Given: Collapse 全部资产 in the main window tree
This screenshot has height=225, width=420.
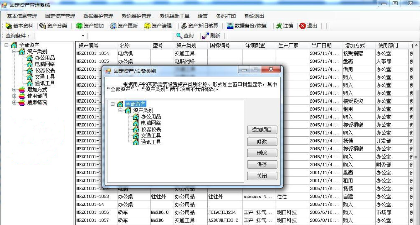Looking at the screenshot, I should coord(7,45).
